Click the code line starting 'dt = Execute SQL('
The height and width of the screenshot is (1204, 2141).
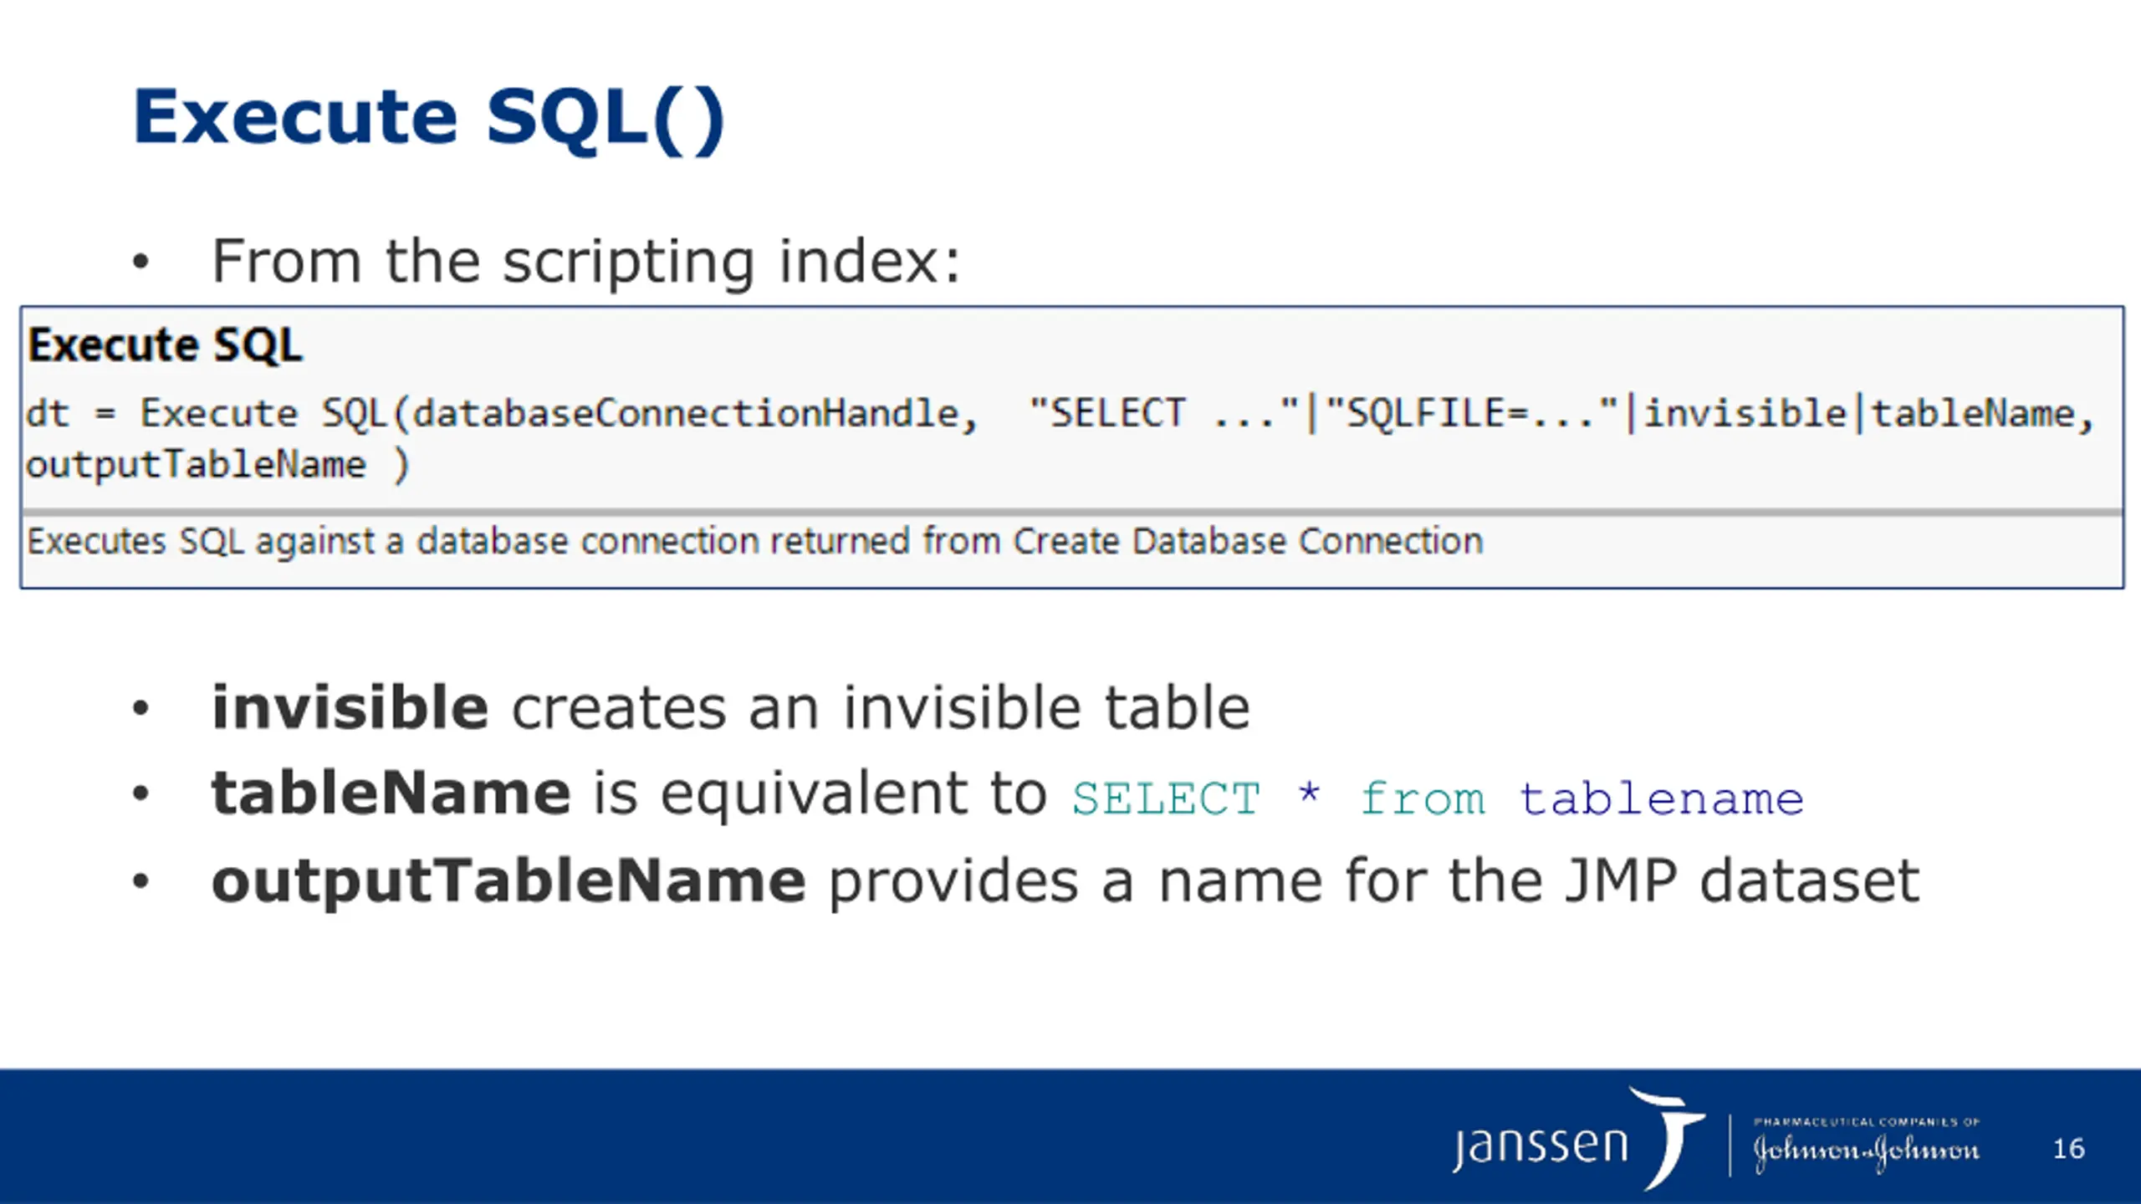point(1060,414)
